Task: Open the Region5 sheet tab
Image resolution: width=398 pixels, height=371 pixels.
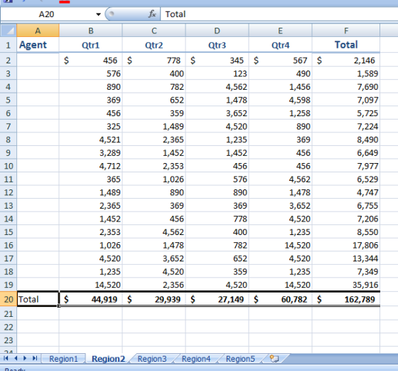Action: (240, 359)
